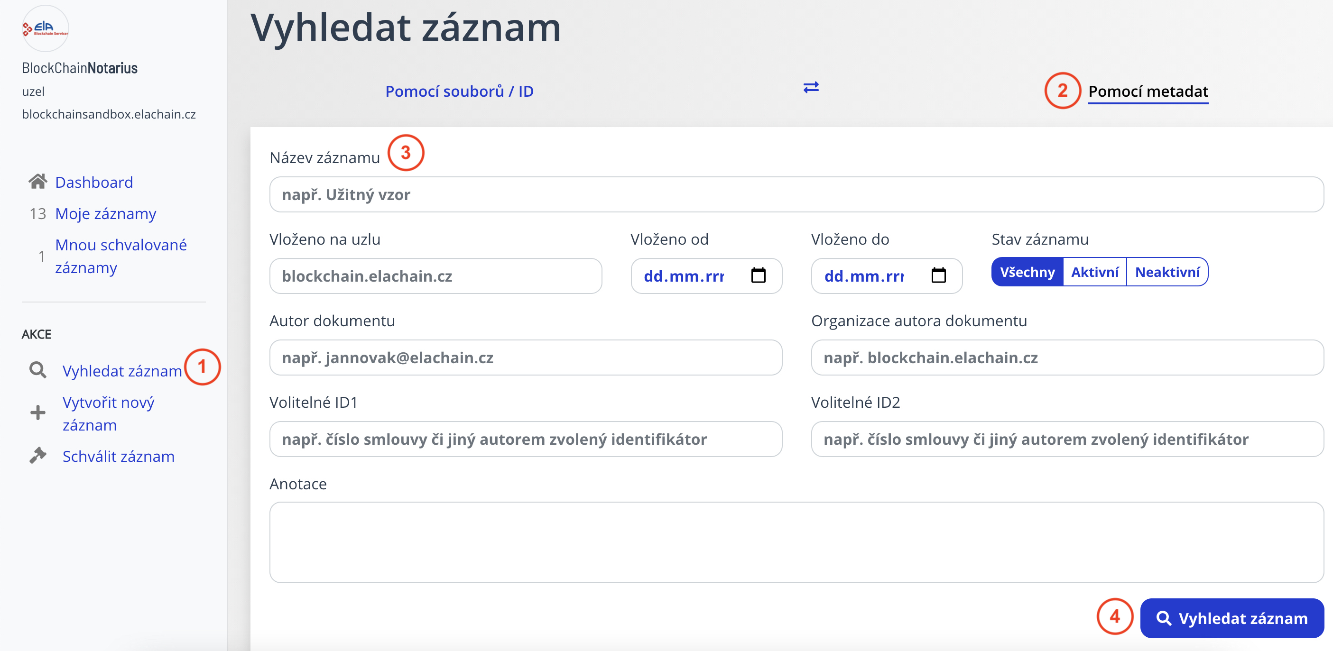Click into the Anotace text area
The image size is (1333, 651).
coord(796,542)
